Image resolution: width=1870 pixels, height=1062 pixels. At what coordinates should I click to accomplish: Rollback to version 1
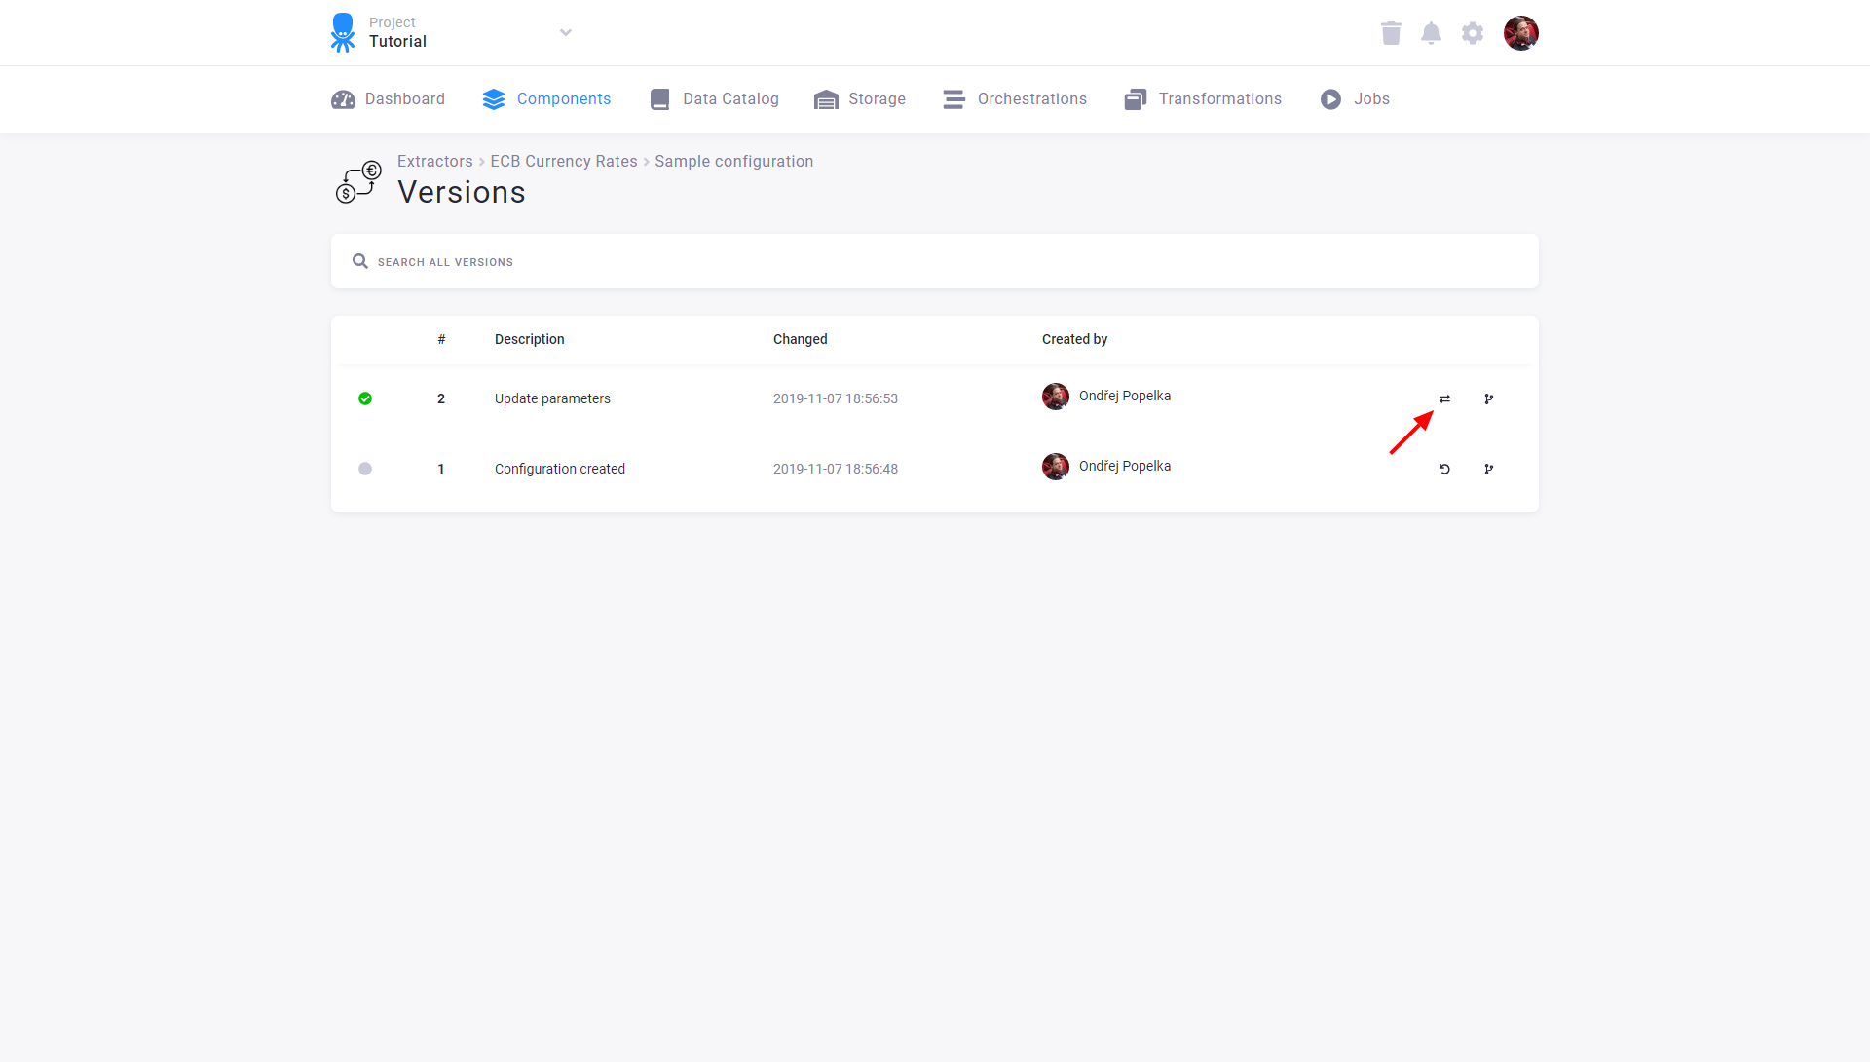pyautogui.click(x=1444, y=469)
